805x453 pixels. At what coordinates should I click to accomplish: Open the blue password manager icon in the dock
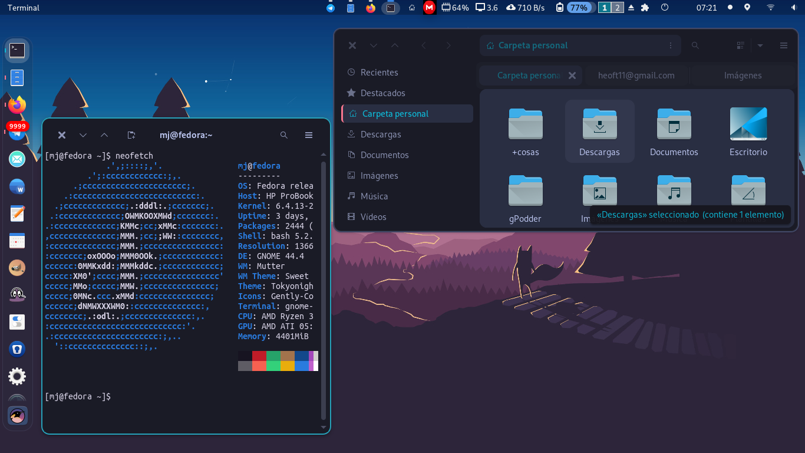pyautogui.click(x=17, y=349)
